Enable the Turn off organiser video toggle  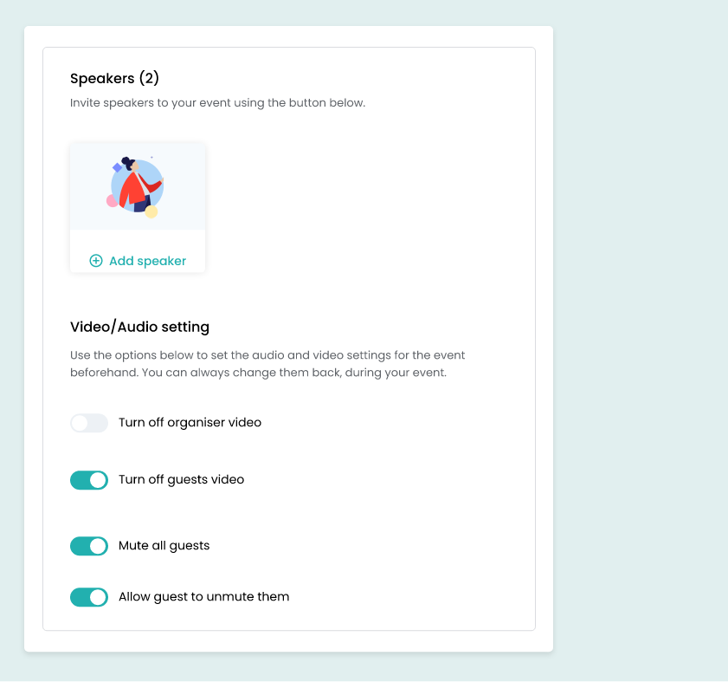(x=89, y=423)
